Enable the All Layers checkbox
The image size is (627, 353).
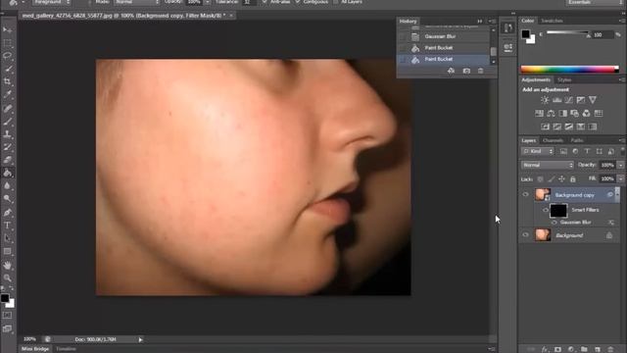[335, 2]
